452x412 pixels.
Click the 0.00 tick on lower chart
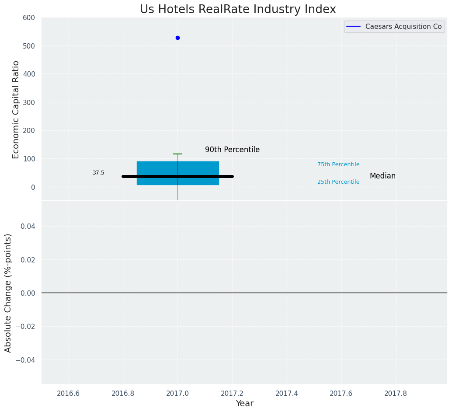[28, 293]
